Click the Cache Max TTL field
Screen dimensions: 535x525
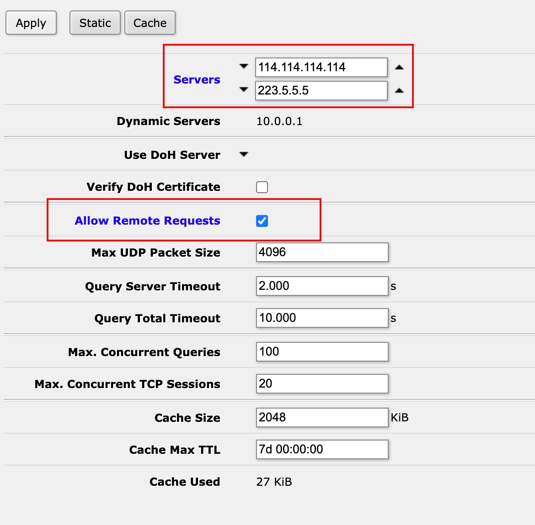322,449
